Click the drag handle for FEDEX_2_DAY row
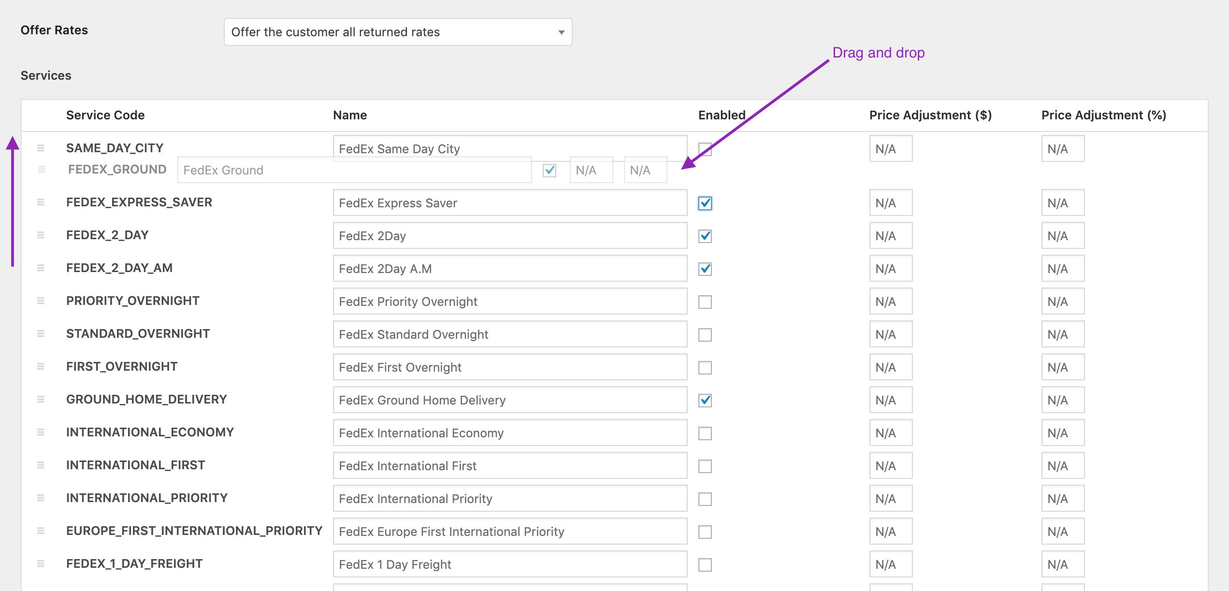The height and width of the screenshot is (591, 1229). coord(41,235)
